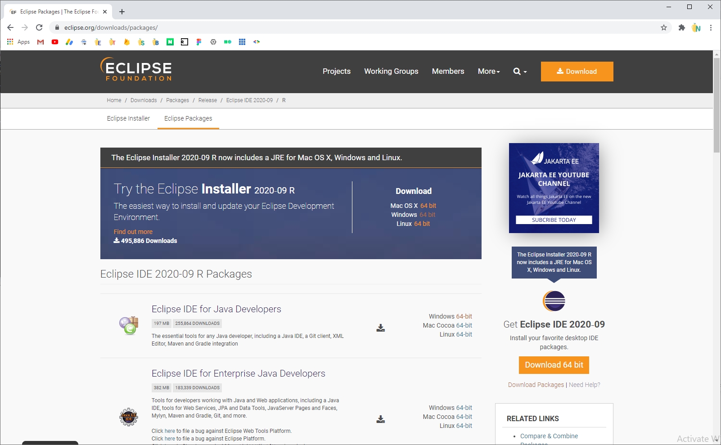Image resolution: width=721 pixels, height=445 pixels.
Task: Open the Chrome three-dot menu
Action: 711,27
